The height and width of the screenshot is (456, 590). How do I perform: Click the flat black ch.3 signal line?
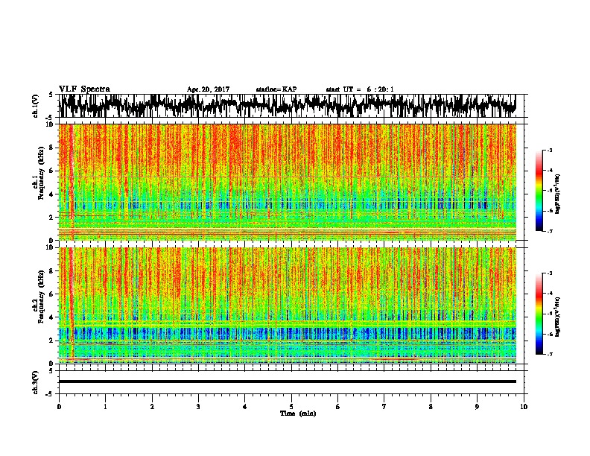click(287, 381)
